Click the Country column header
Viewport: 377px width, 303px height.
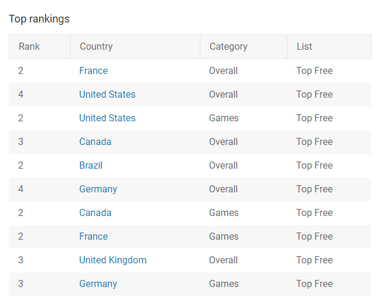click(135, 47)
